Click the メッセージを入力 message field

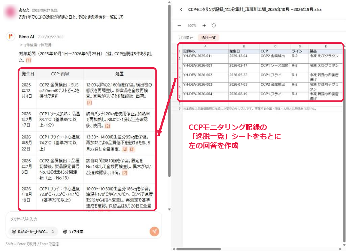pos(84,219)
